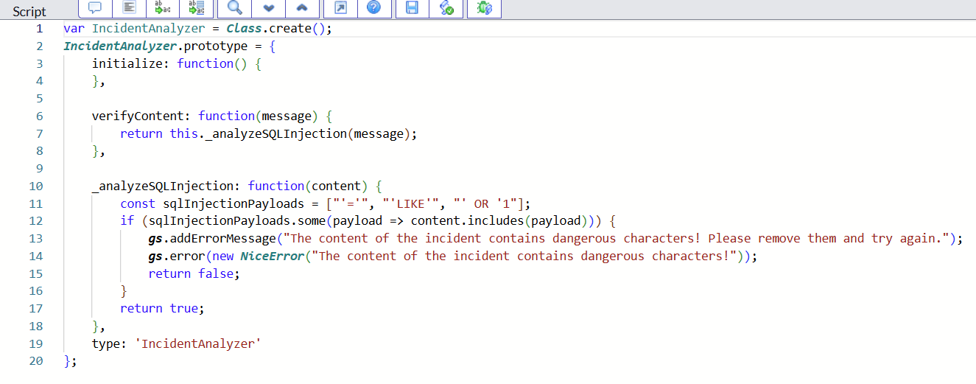Screen dimensions: 976x384
Task: Click 'NiceError' class on line 14
Action: pyautogui.click(x=272, y=256)
